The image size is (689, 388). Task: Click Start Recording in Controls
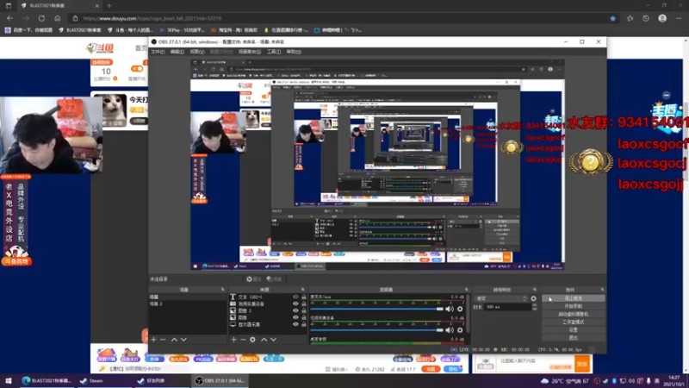click(x=574, y=306)
